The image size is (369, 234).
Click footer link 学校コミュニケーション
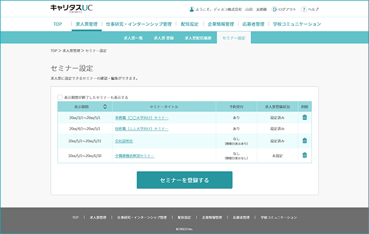[278, 217]
